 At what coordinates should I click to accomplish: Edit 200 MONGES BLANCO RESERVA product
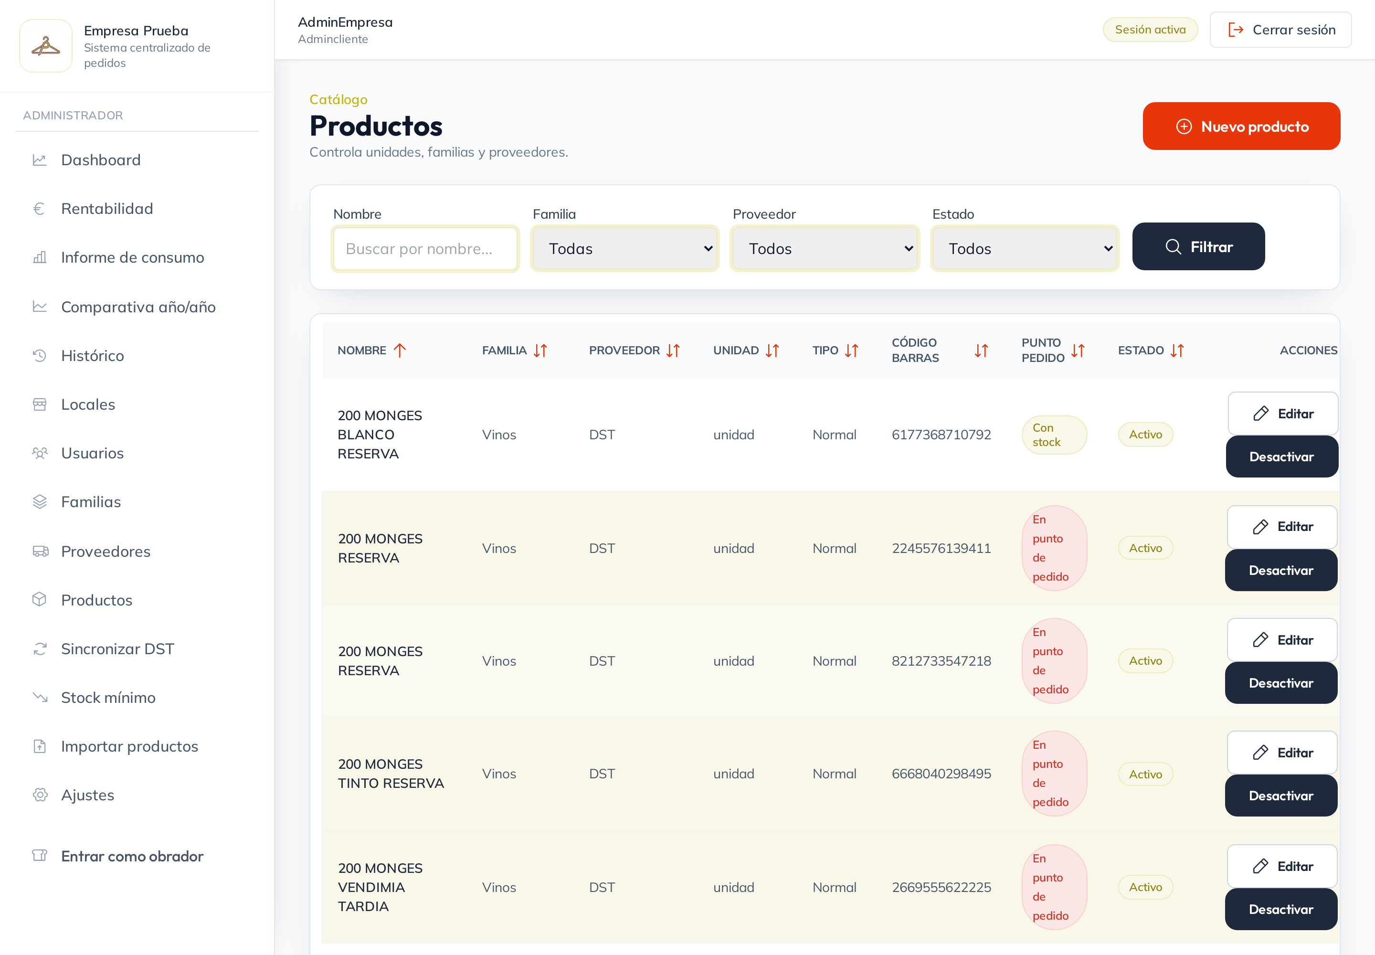[1283, 414]
